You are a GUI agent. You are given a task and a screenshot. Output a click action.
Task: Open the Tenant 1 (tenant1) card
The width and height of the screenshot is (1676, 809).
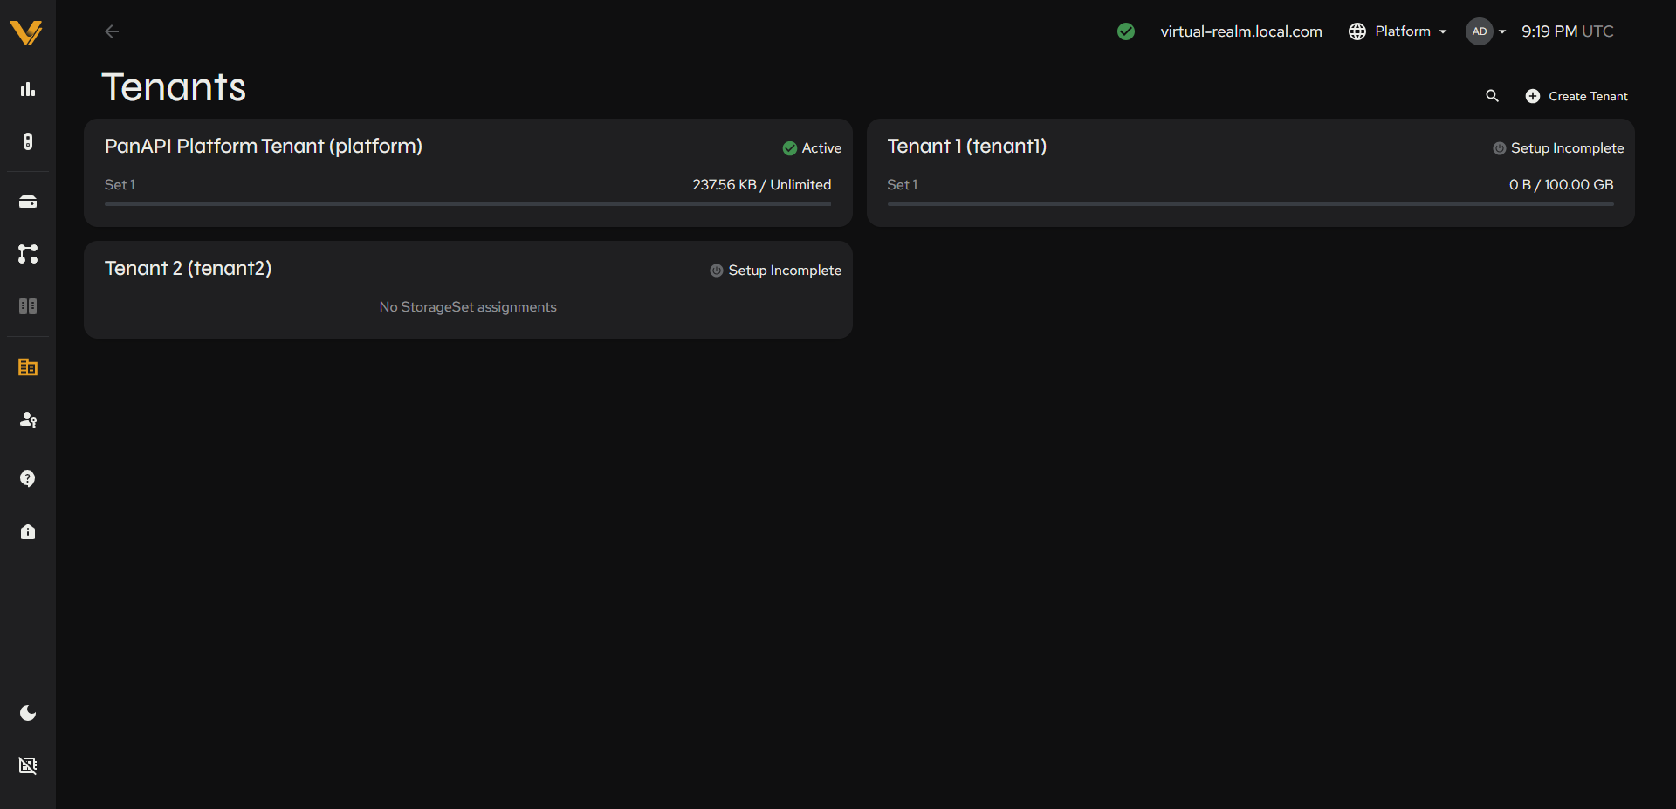pos(1250,173)
